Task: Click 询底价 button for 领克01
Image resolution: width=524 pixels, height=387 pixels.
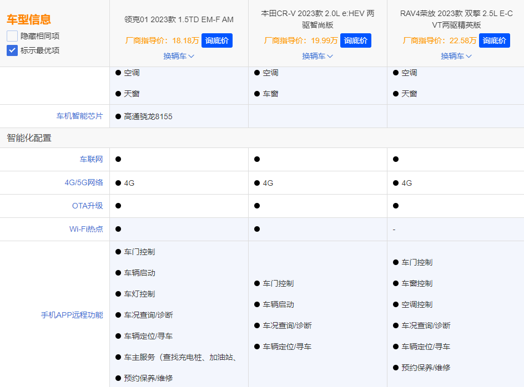Action: click(217, 40)
